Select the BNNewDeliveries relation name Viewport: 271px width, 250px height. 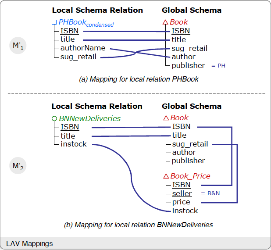coord(90,118)
